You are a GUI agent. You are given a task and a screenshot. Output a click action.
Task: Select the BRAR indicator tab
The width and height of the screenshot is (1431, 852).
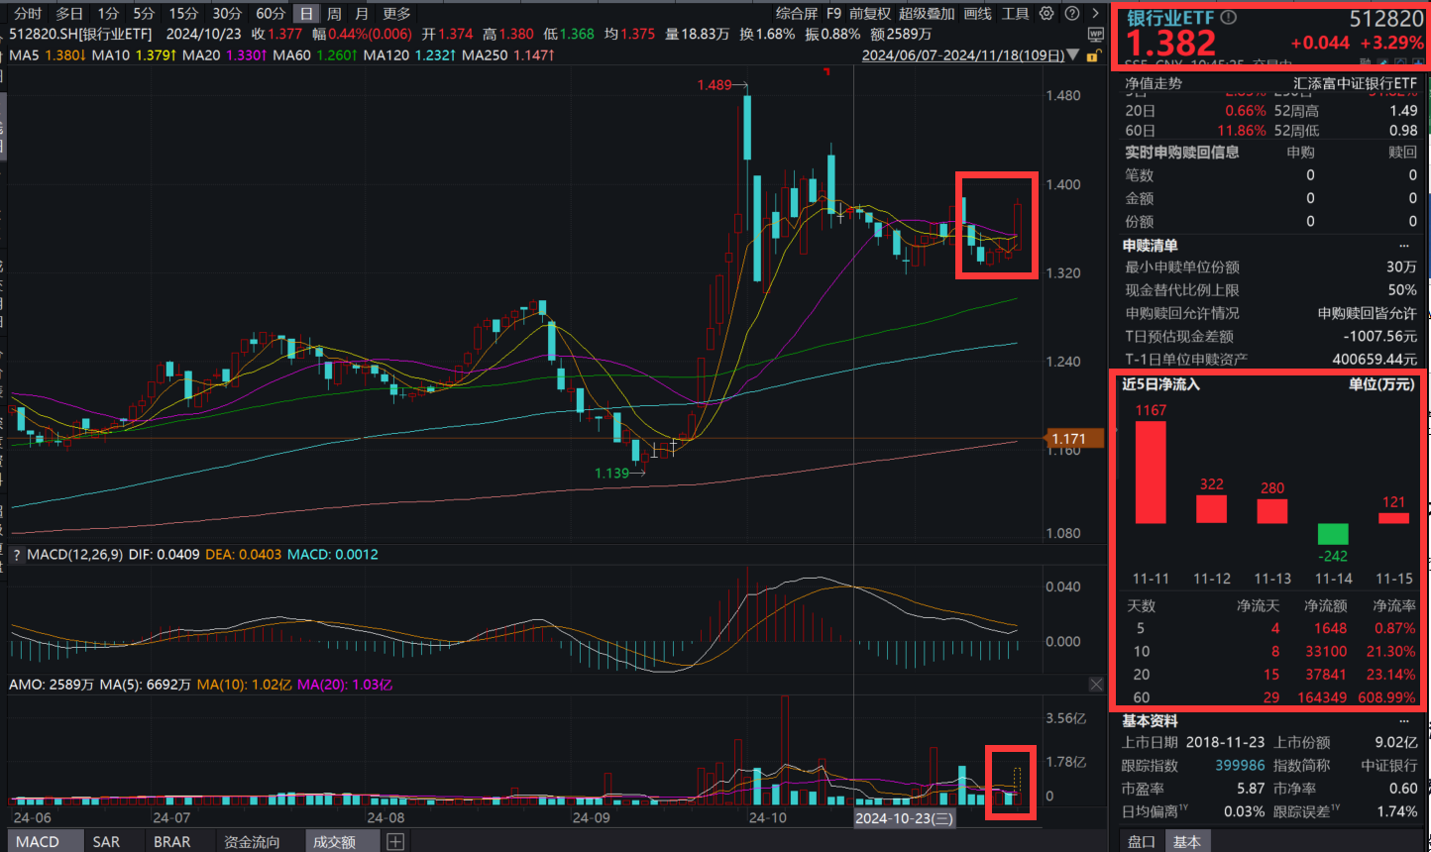[x=171, y=842]
